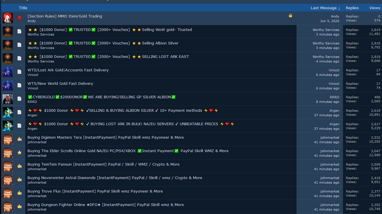Screen dimensions: 382x214
Task: Open Buying Dungeon Fighter Online thread
Action: pos(106,205)
